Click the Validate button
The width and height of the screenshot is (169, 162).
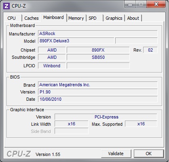(x=116, y=154)
